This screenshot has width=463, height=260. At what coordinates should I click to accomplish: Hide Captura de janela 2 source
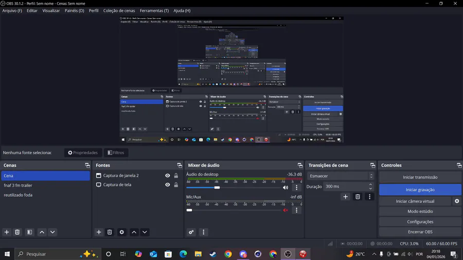point(167,175)
